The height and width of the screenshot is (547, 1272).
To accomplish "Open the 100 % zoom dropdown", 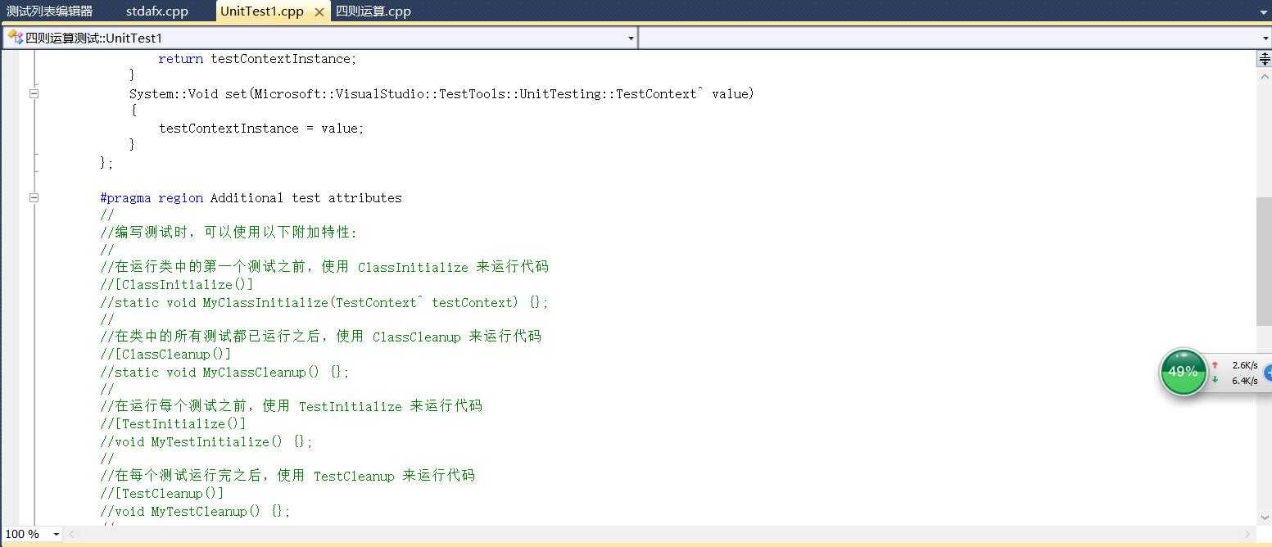I will pyautogui.click(x=56, y=534).
